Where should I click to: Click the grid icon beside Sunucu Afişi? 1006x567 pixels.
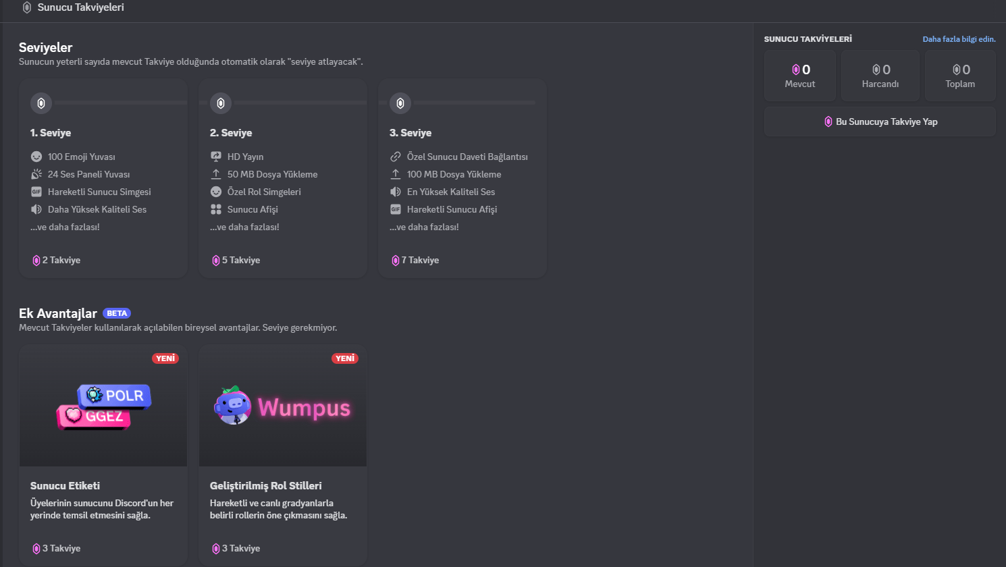216,209
